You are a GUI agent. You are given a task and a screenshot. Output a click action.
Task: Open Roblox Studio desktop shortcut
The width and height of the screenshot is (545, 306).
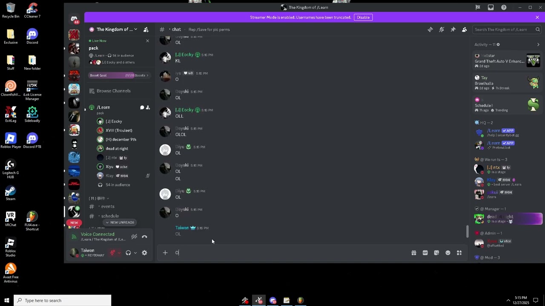(11, 248)
